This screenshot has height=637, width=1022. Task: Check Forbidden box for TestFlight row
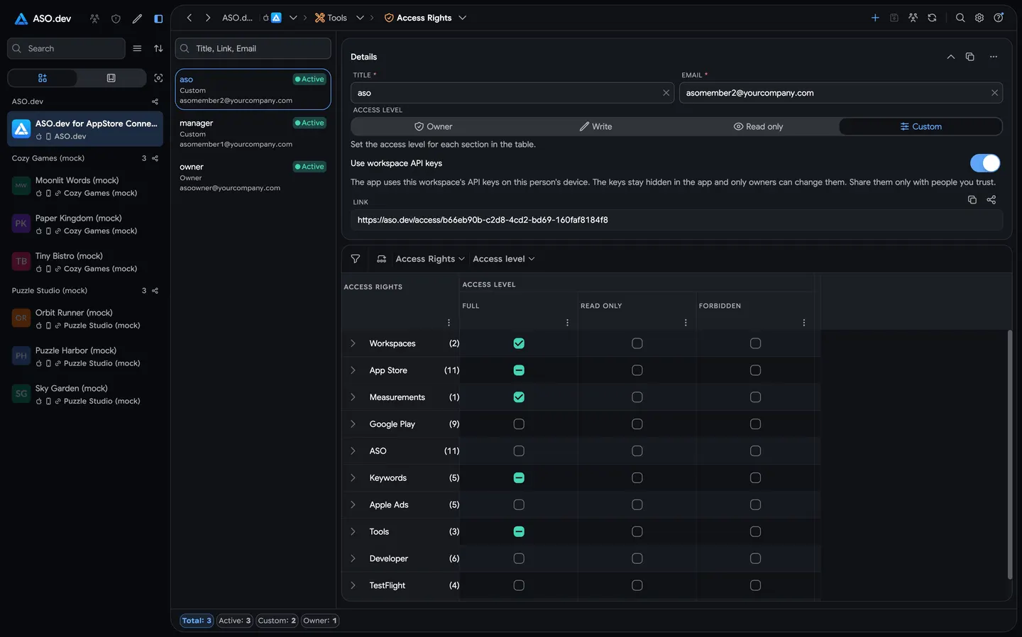755,585
